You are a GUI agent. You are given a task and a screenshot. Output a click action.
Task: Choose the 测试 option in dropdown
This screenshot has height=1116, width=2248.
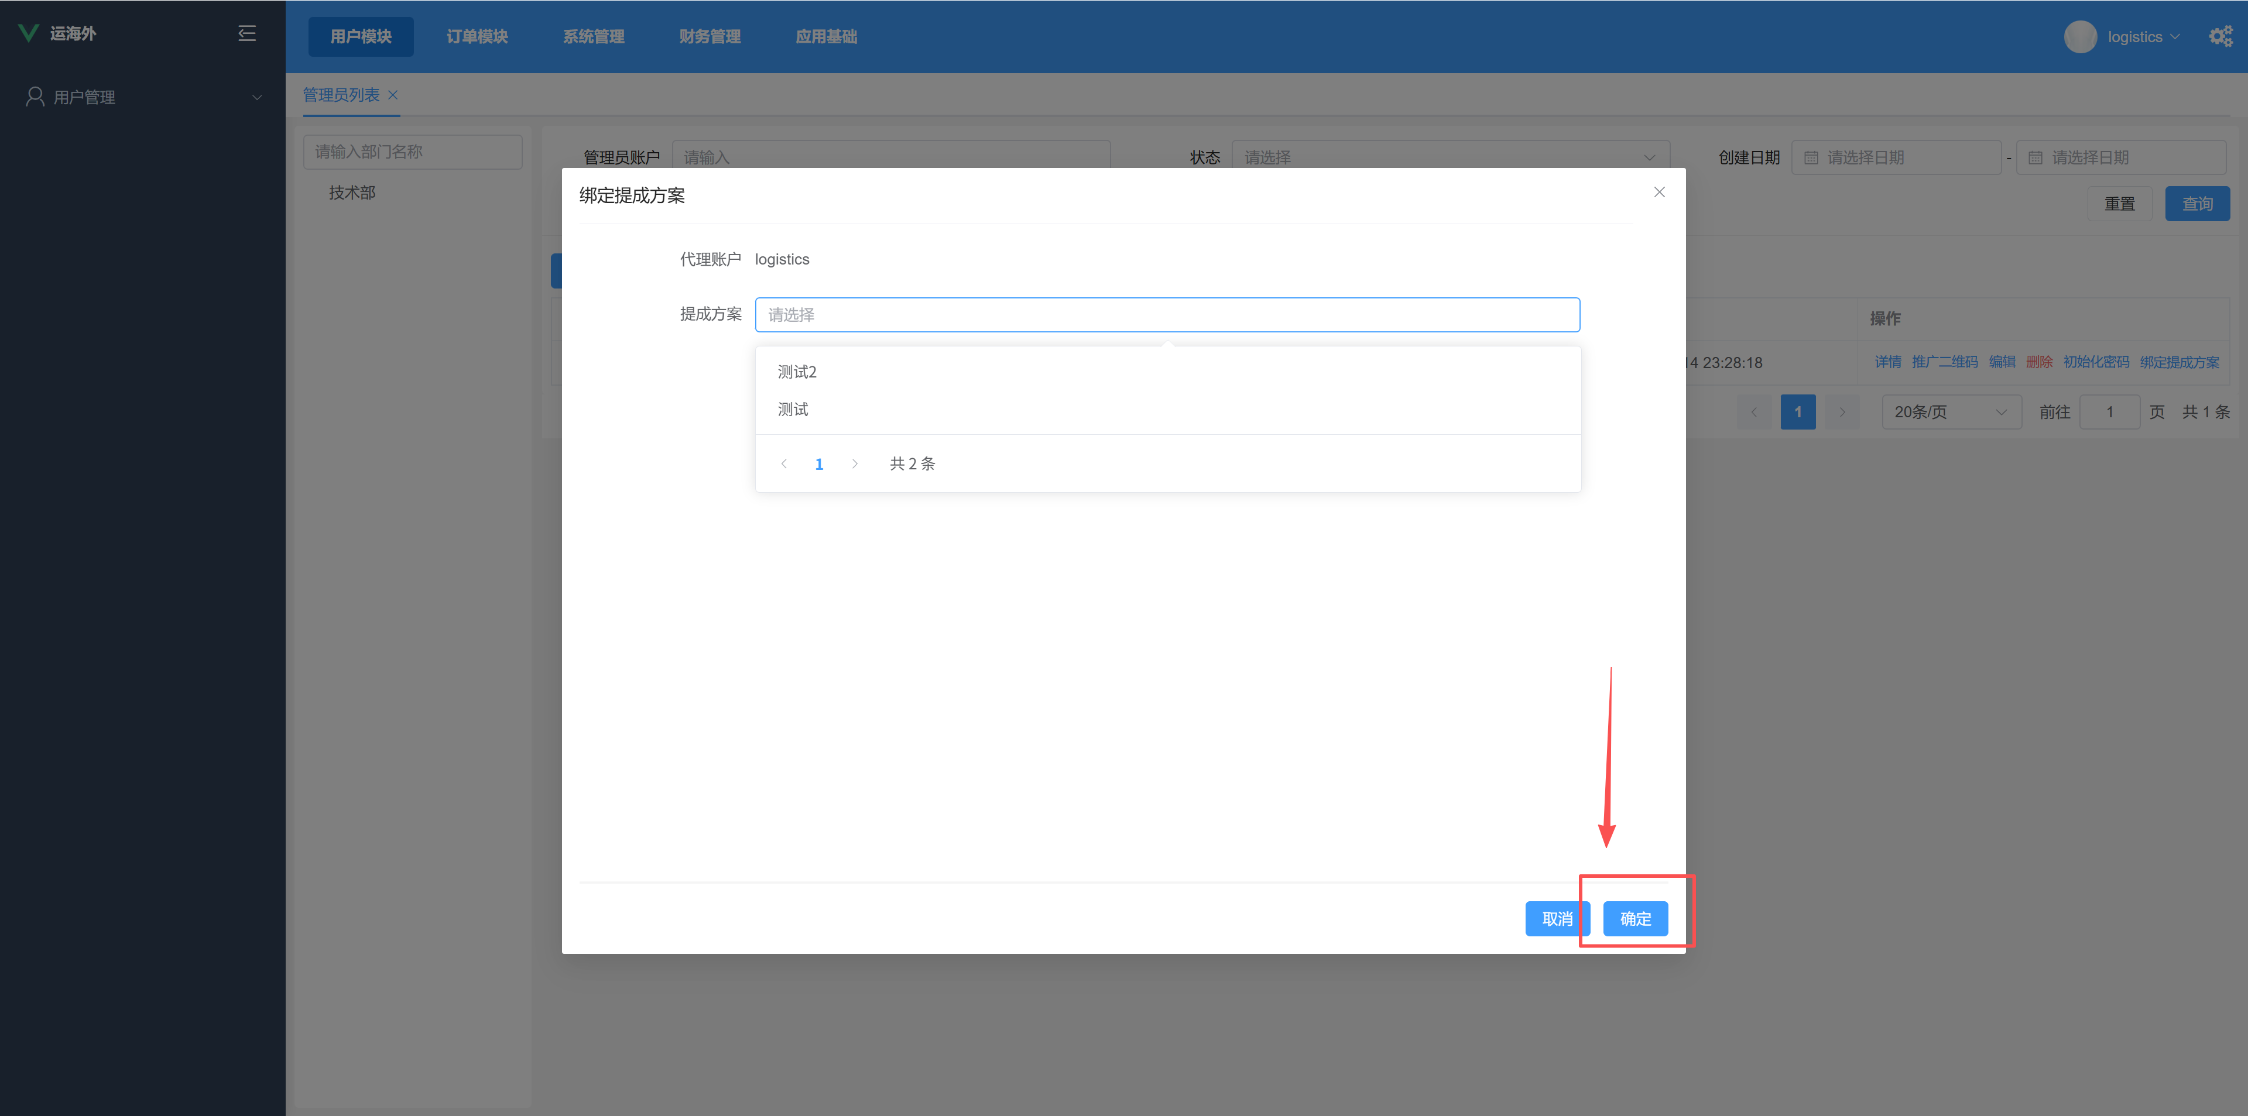pyautogui.click(x=793, y=410)
